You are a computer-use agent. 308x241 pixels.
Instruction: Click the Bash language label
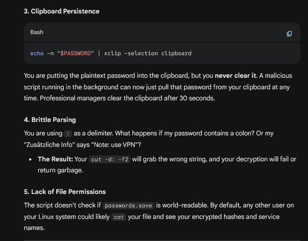pos(37,32)
